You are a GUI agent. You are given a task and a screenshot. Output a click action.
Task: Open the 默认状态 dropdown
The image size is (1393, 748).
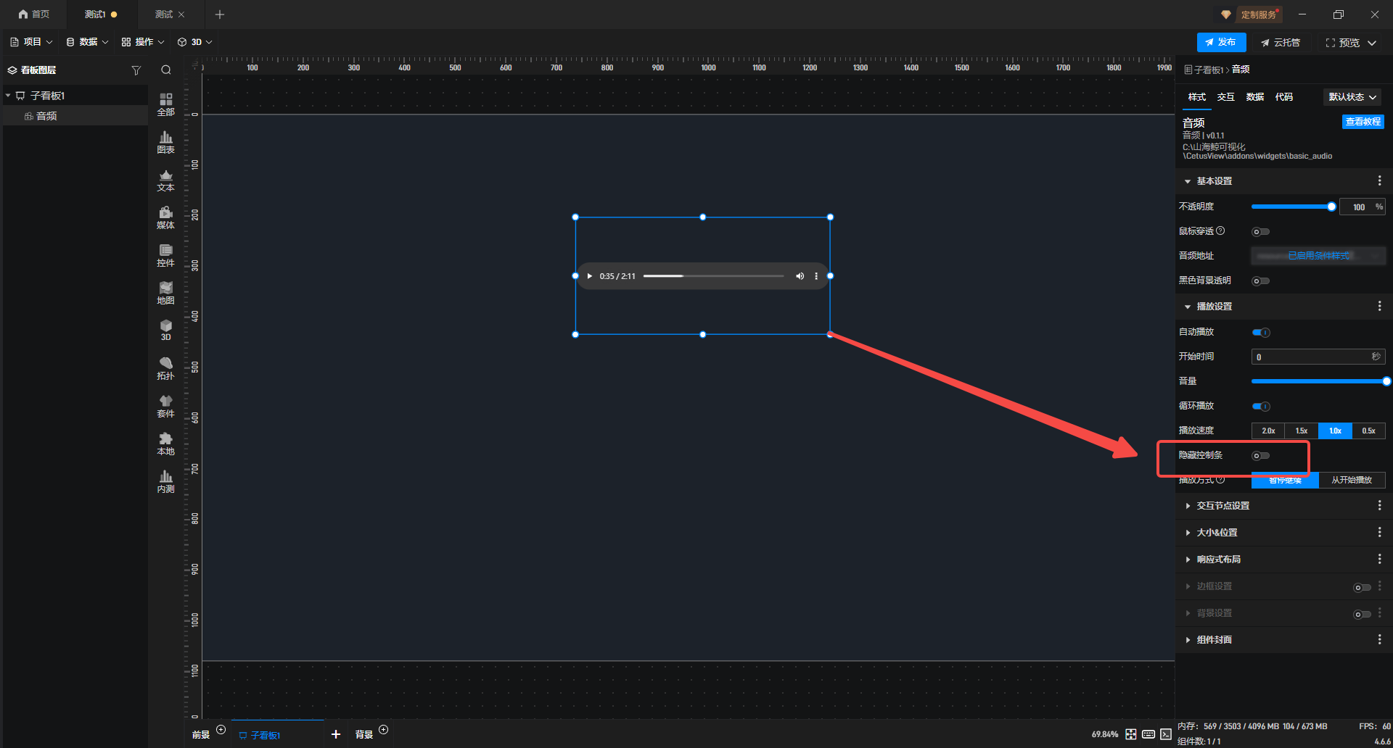click(x=1352, y=97)
